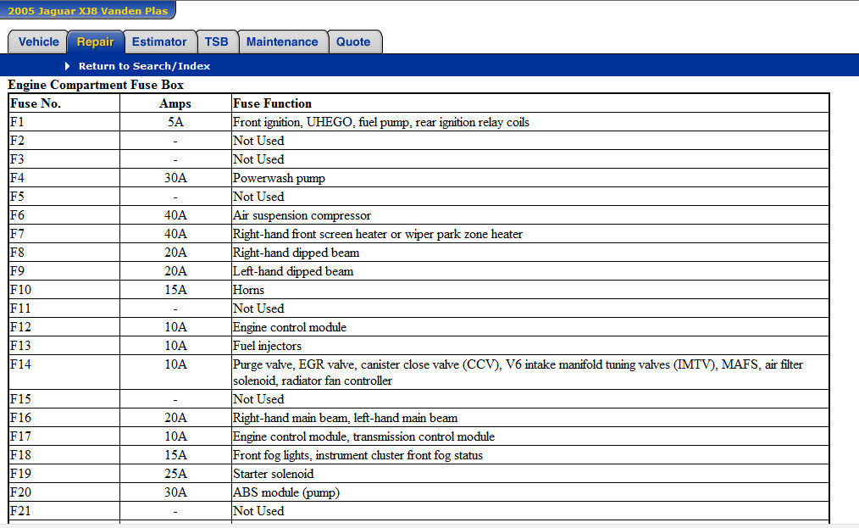The width and height of the screenshot is (859, 528).
Task: Click Front ignition, UHEGO, fuel pump text
Action: 380,122
